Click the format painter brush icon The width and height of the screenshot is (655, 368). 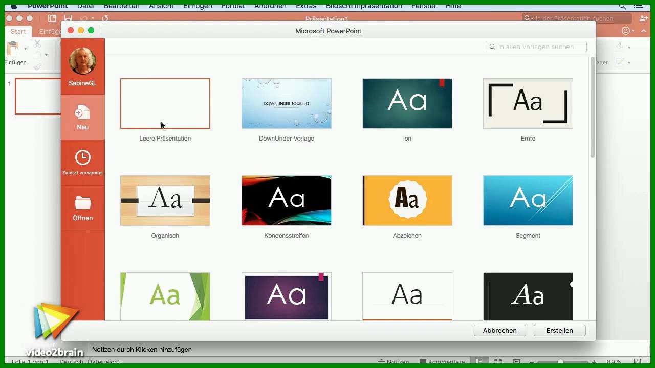[37, 66]
